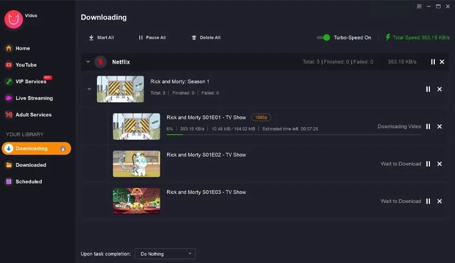Open the Do Nothing dropdown
The image size is (455, 263).
coord(165,254)
